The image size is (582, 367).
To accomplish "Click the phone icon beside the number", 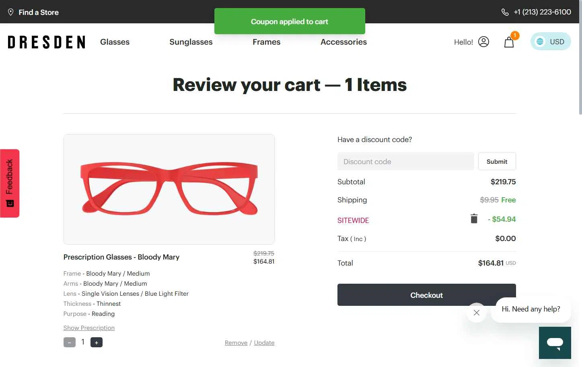I will pos(505,12).
